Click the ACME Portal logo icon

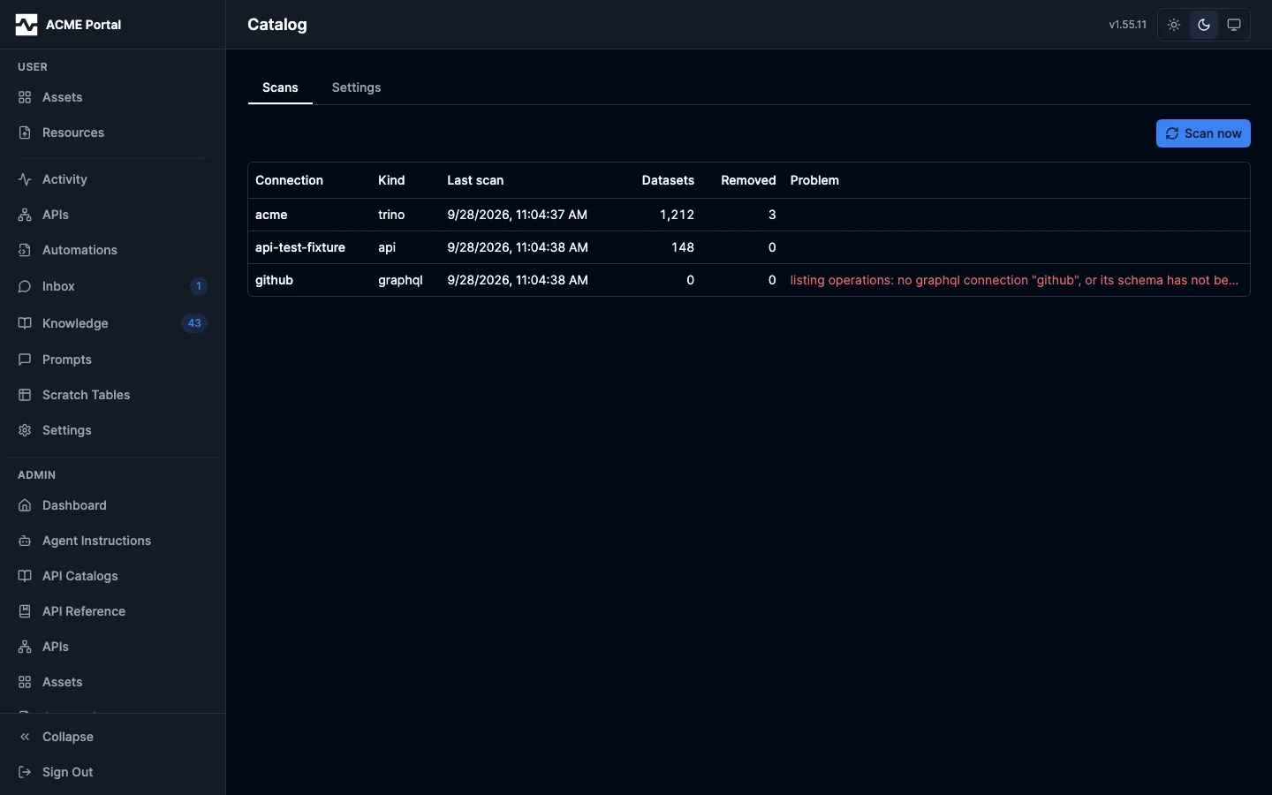point(26,25)
